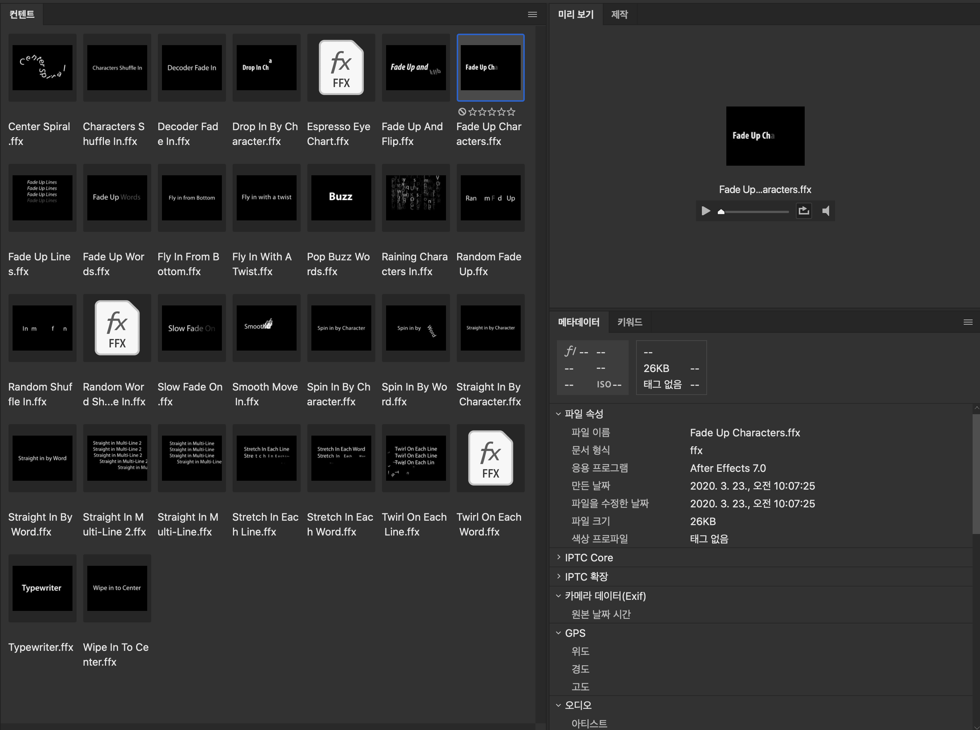The height and width of the screenshot is (730, 980).
Task: Open the 메타데이터 panel options menu
Action: click(x=968, y=322)
